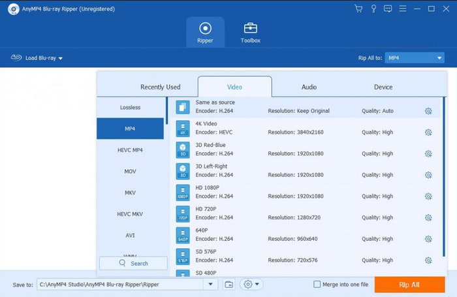Open the bottom settings gear dropdown
Screen dimensions: 457x297
pos(251,284)
